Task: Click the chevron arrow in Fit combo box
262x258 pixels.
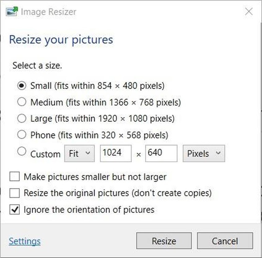Action: click(88, 153)
